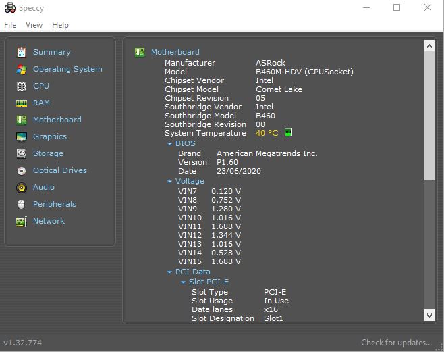Open the Help menu
Screen dimensions: 444x352
click(x=60, y=25)
